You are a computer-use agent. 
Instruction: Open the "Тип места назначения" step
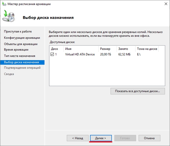[x=20, y=56]
